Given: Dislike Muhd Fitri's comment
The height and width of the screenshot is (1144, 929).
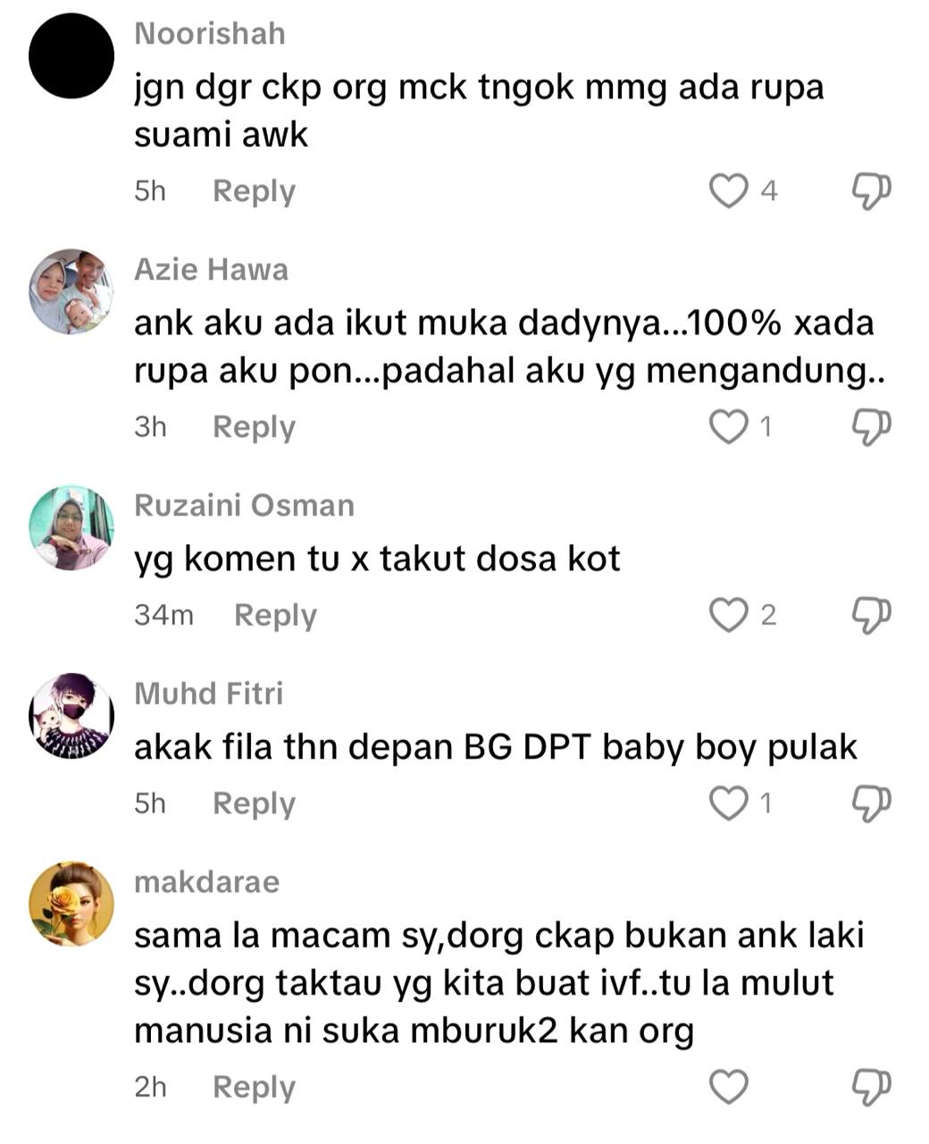Looking at the screenshot, I should (x=871, y=803).
